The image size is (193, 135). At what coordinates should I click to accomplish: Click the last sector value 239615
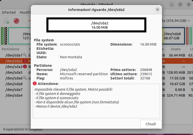click(x=146, y=74)
